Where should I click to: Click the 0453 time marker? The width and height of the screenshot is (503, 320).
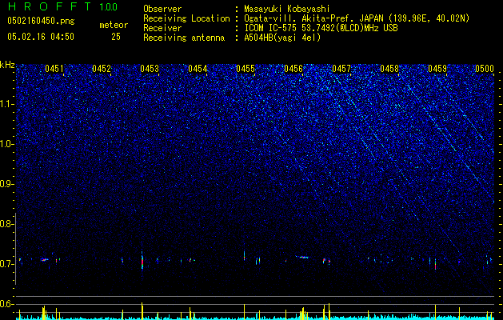[150, 69]
